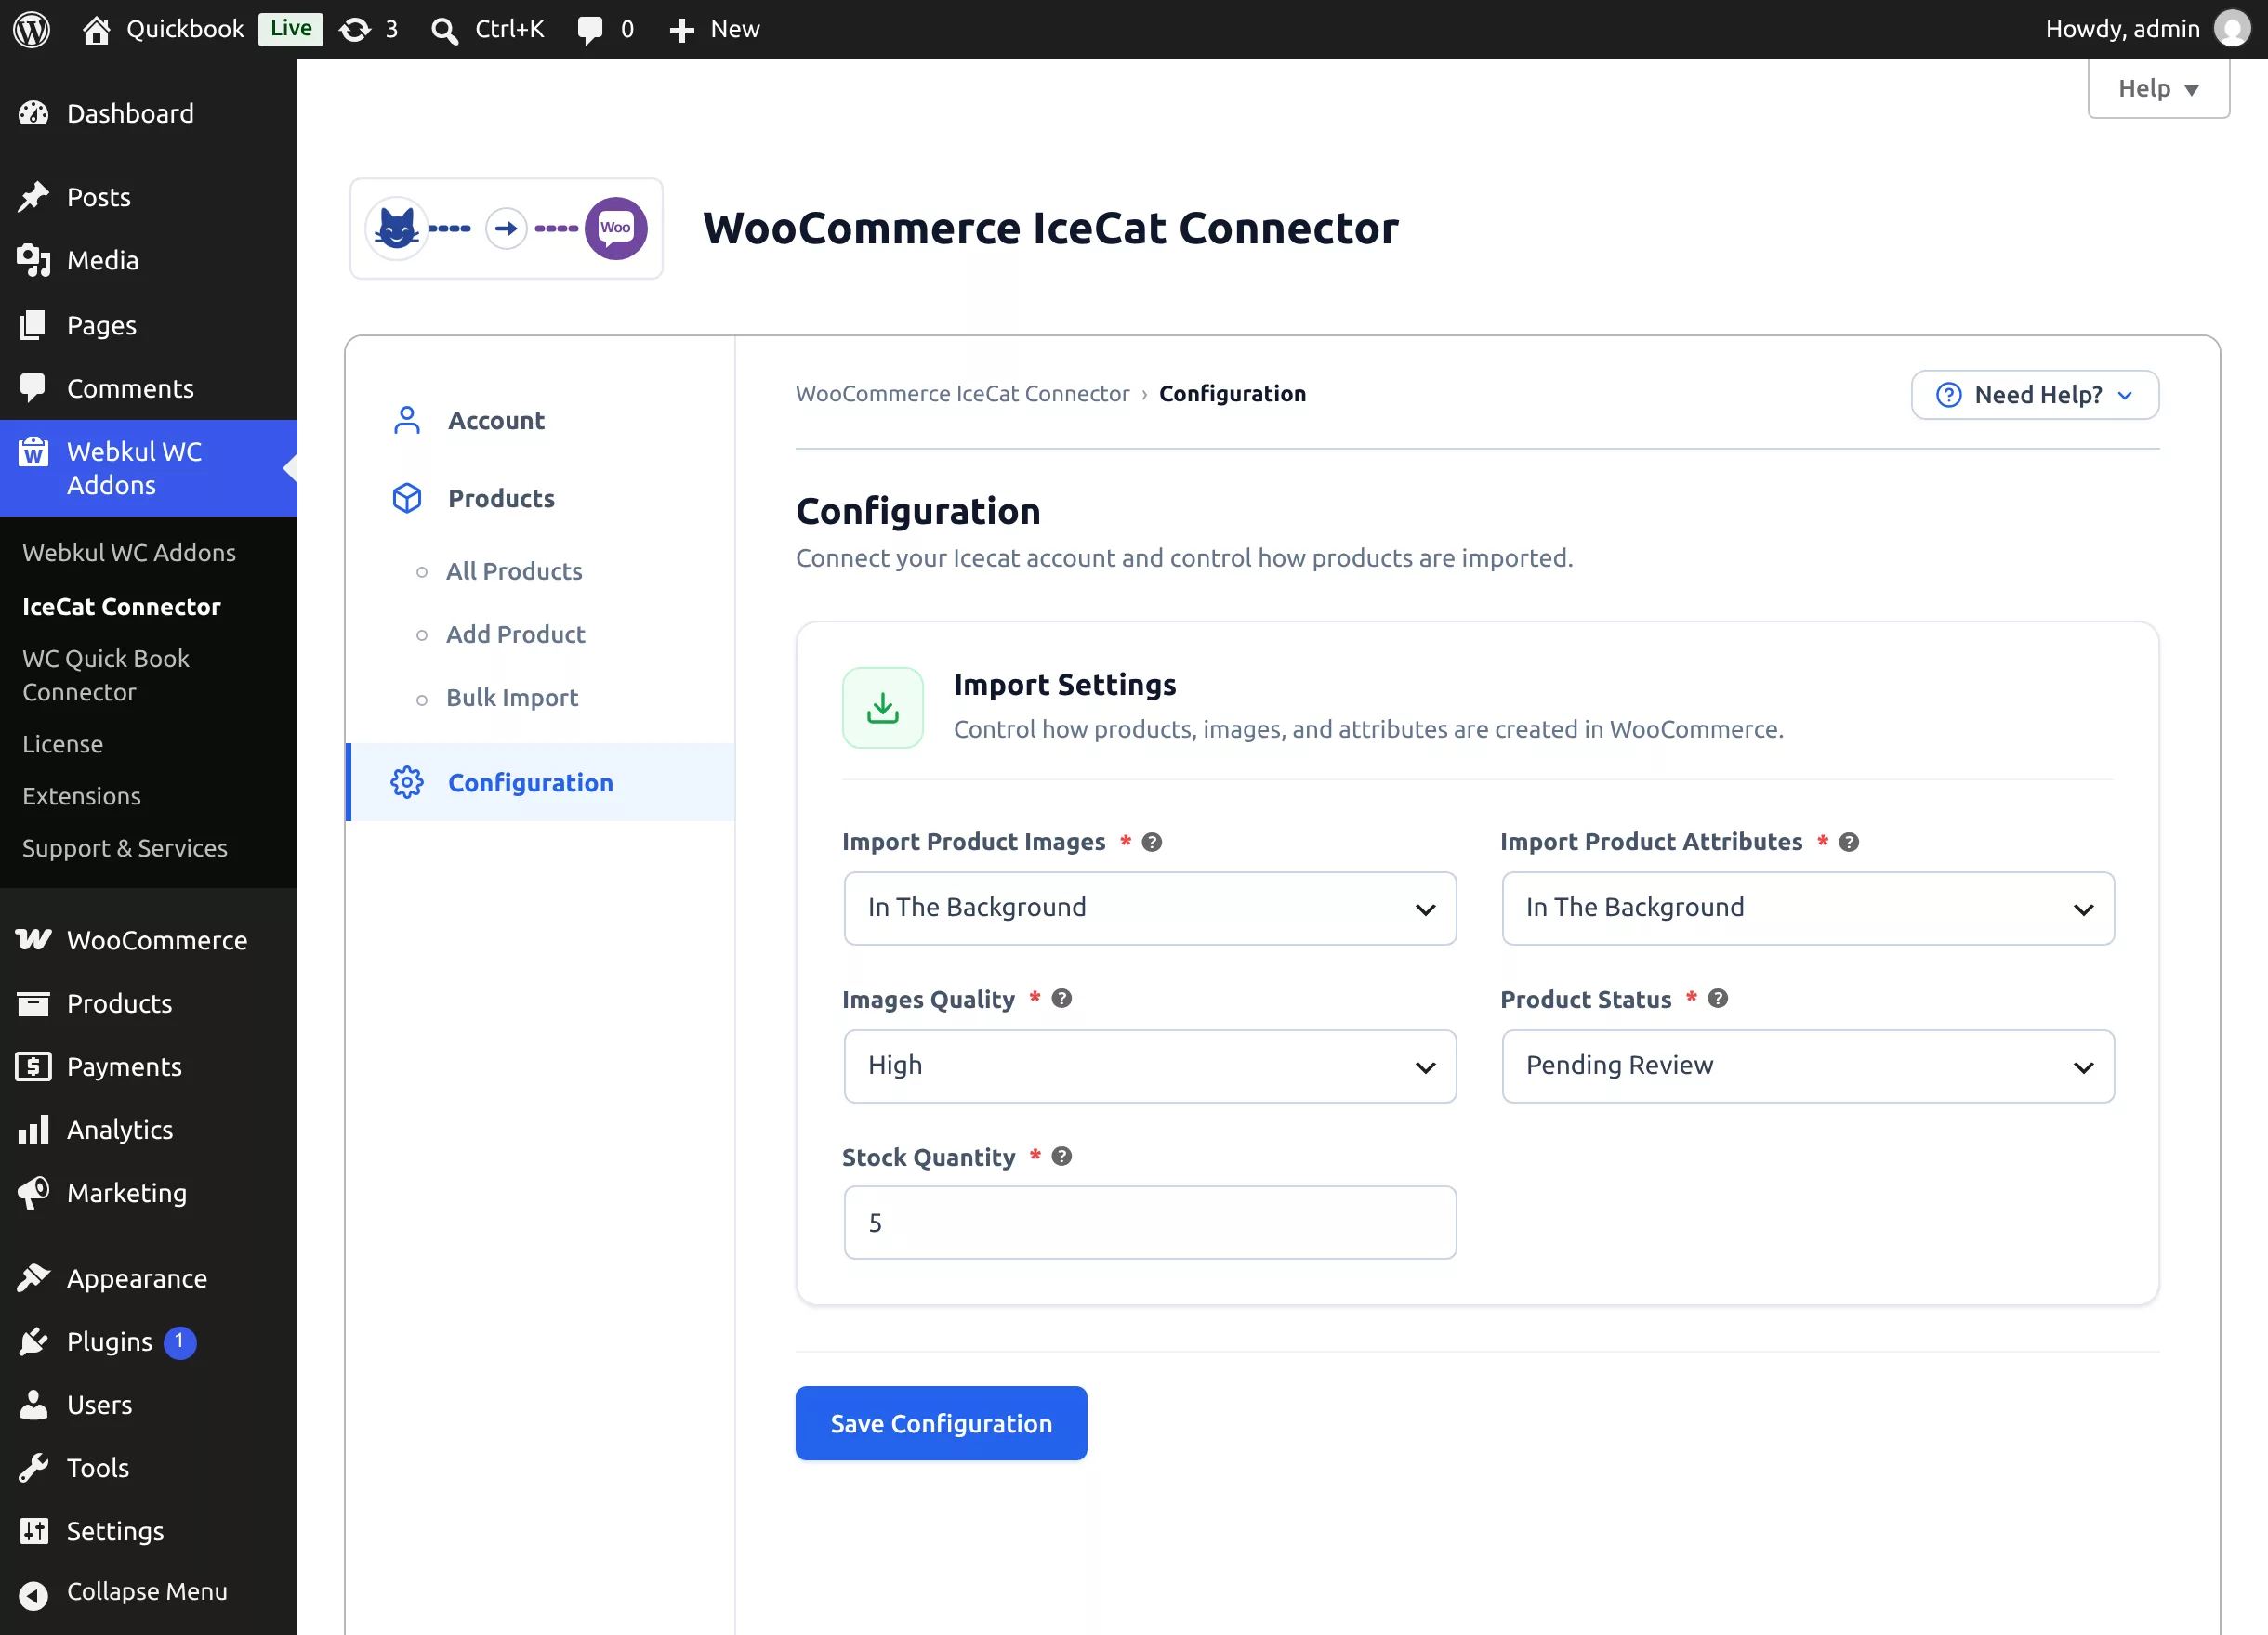
Task: Select Bulk Import sub-item
Action: click(512, 698)
